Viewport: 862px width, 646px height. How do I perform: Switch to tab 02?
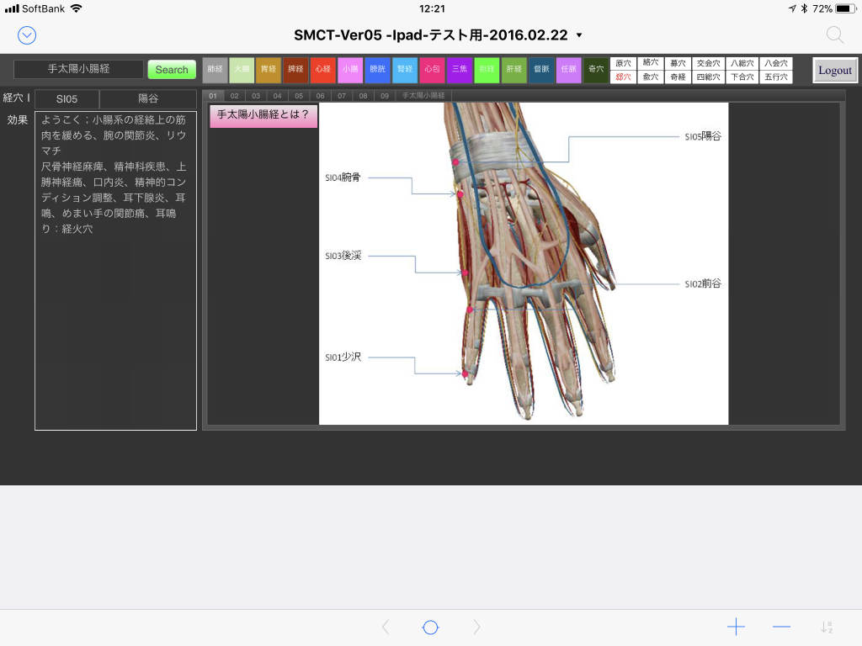point(234,96)
